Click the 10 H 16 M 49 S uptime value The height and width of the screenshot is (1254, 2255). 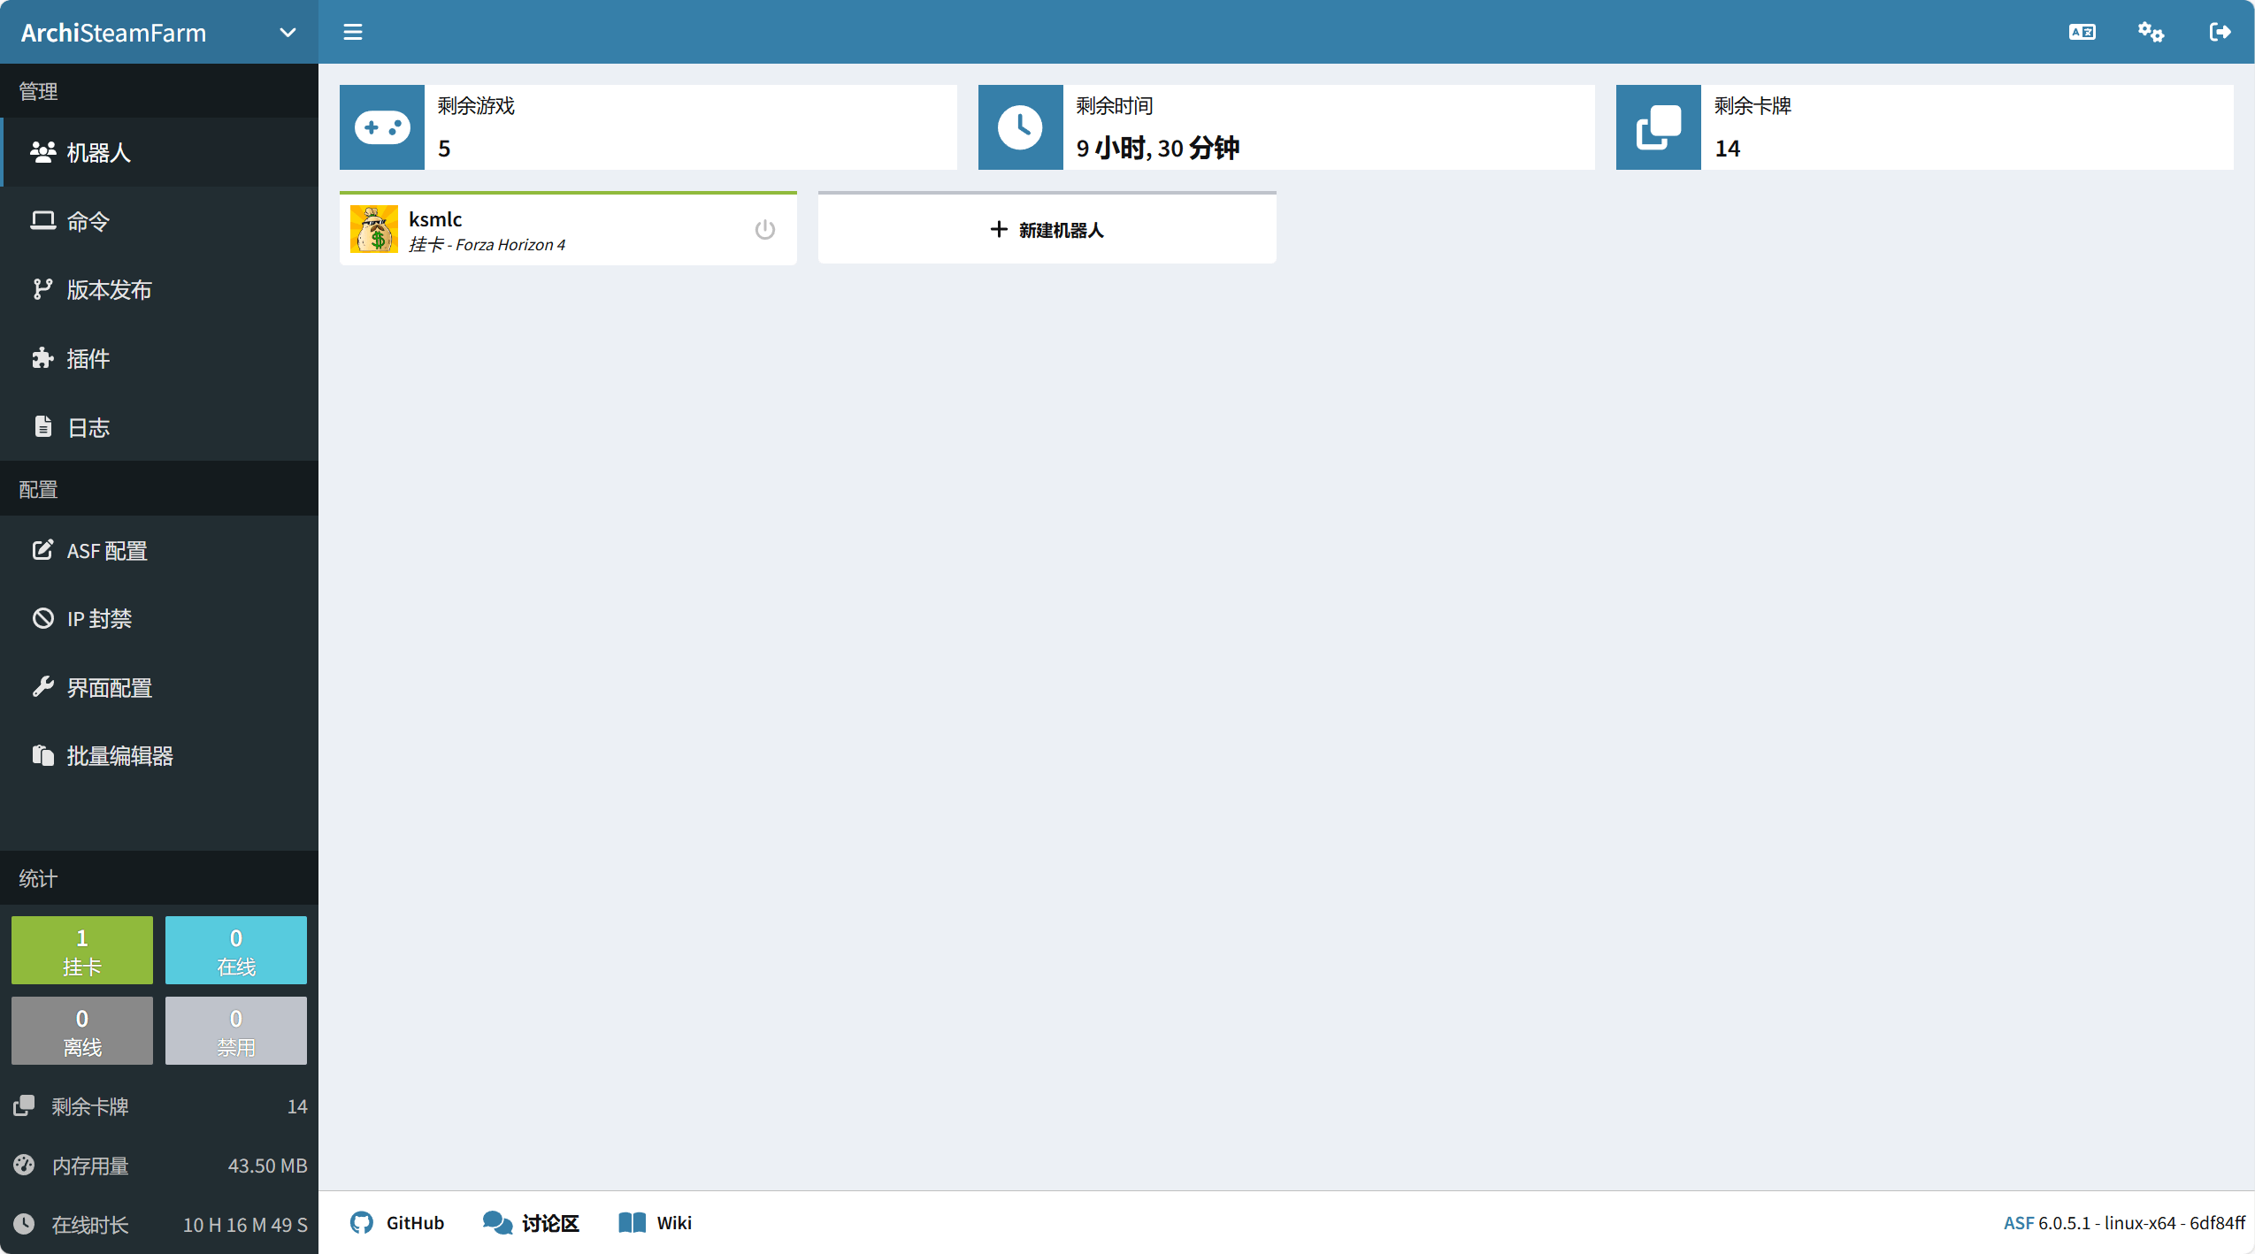click(245, 1225)
